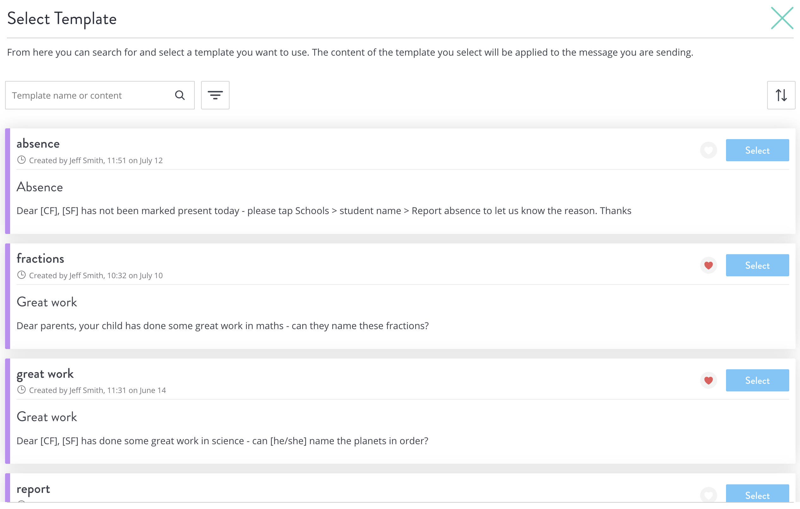The image size is (800, 509).
Task: Select the fractions template
Action: (757, 266)
